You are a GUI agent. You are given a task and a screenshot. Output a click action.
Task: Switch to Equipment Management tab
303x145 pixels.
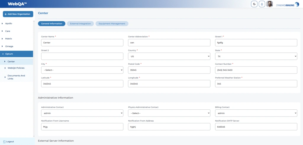(112, 23)
